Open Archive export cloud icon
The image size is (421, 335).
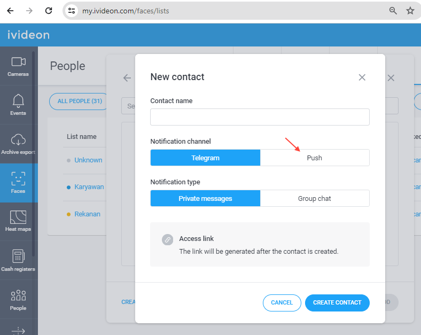[18, 139]
